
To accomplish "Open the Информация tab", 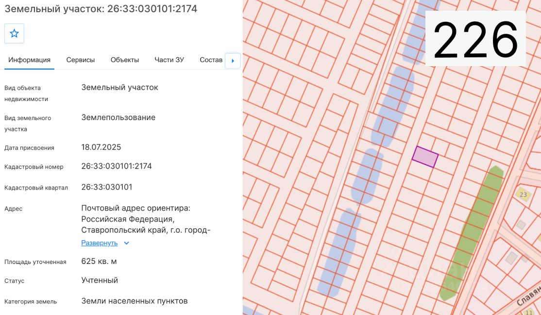I will point(29,60).
